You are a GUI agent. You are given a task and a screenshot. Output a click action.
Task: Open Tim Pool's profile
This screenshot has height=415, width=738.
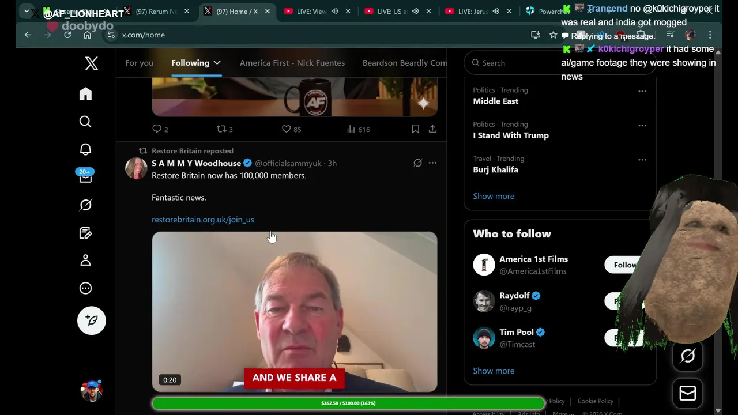[517, 332]
